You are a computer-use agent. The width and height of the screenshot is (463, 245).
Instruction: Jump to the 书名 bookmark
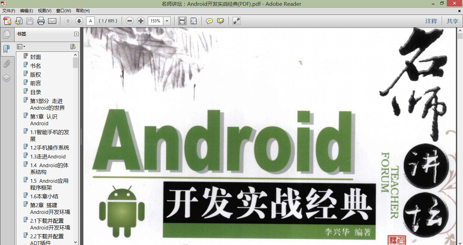(36, 66)
